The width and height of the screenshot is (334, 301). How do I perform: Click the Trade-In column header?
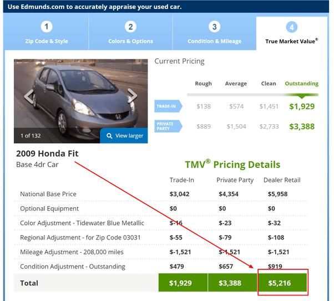point(181,180)
